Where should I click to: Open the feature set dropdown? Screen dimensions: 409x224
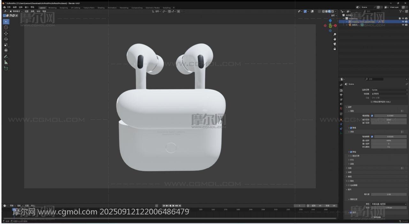(x=389, y=94)
